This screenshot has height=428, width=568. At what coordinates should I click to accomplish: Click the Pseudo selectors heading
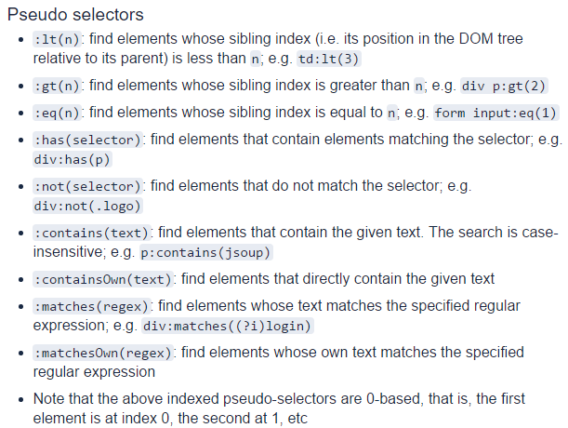(x=75, y=15)
